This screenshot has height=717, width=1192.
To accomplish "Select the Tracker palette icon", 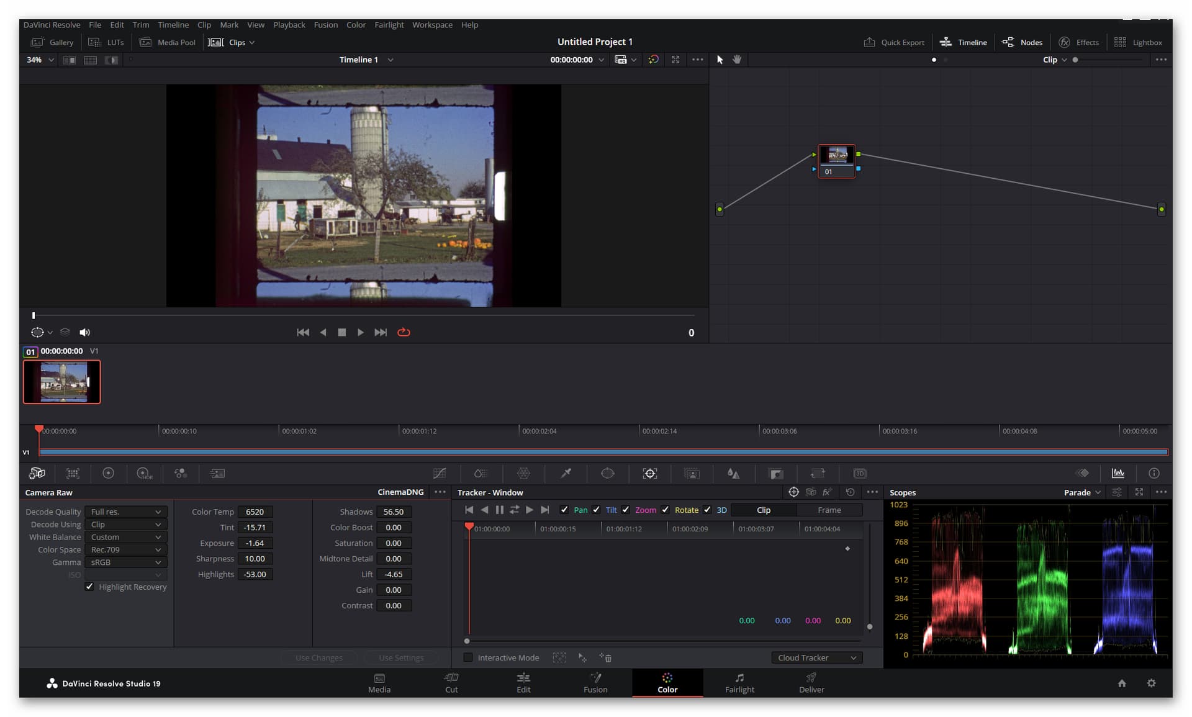I will pyautogui.click(x=649, y=473).
